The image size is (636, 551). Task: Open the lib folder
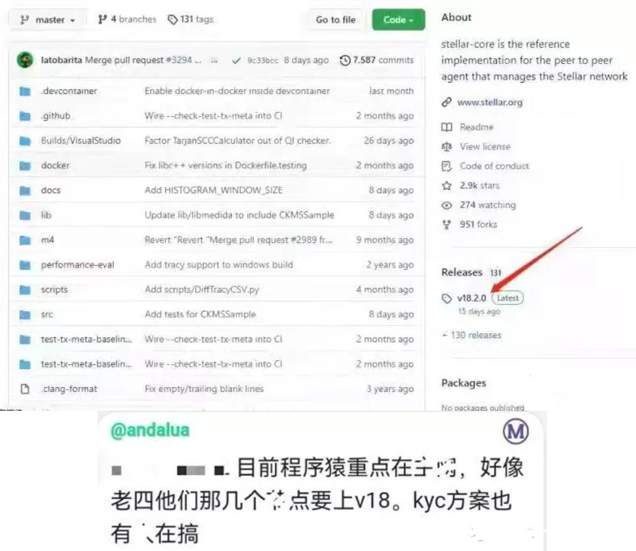[x=46, y=215]
